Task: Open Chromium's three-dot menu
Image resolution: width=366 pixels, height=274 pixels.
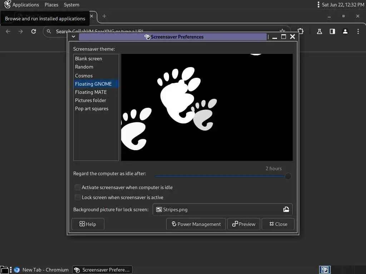Action: click(358, 31)
